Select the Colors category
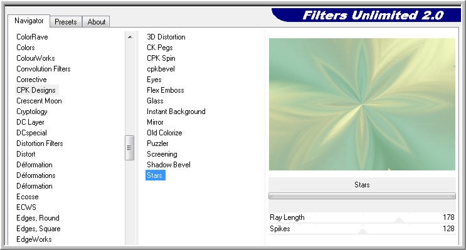The image size is (466, 250). pos(26,48)
